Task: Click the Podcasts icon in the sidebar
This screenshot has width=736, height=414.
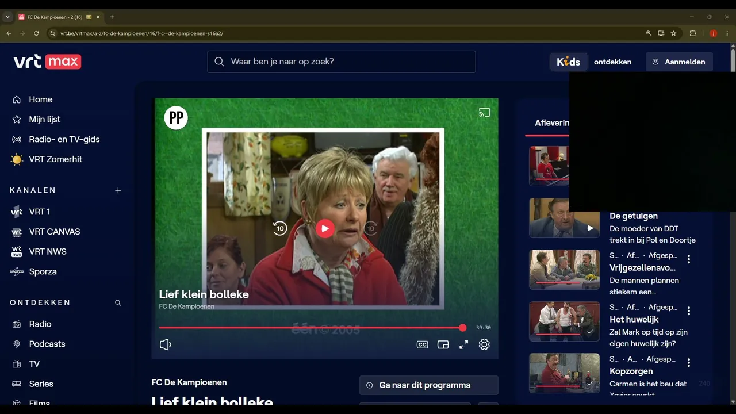Action: click(17, 344)
